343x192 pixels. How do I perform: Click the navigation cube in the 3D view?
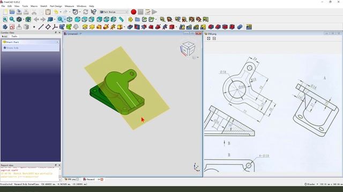(x=188, y=49)
